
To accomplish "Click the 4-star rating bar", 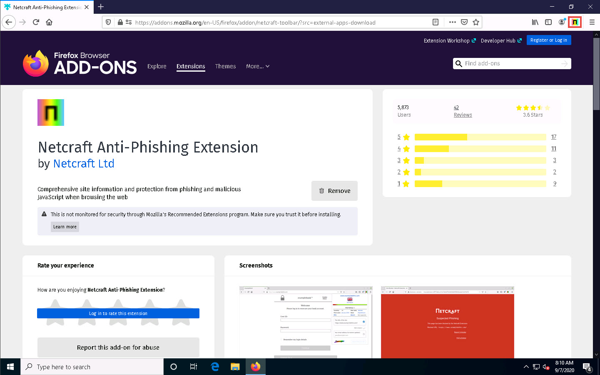I will [x=480, y=149].
